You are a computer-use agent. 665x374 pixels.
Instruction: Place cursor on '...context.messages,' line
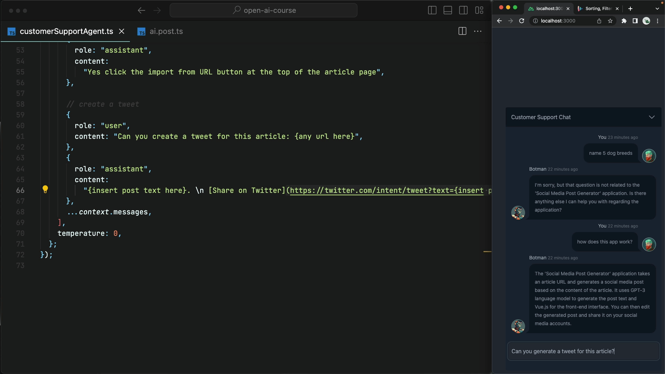109,212
